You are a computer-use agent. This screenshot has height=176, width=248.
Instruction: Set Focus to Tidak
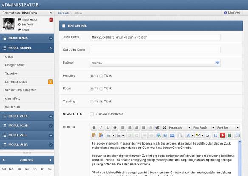pos(101,89)
